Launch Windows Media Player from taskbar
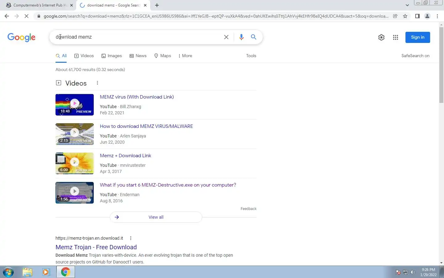Image resolution: width=444 pixels, height=278 pixels. pyautogui.click(x=46, y=272)
